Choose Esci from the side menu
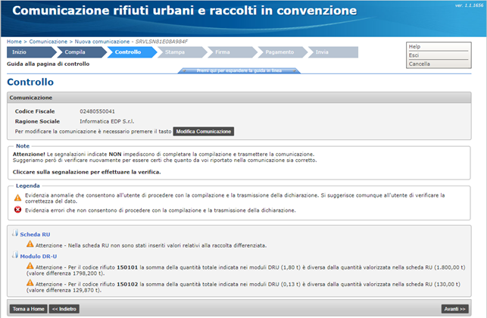Screen dimensions: 487x318 [414, 55]
